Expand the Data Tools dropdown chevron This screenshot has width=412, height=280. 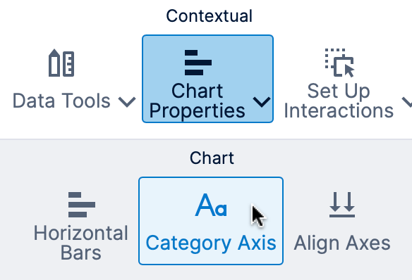[x=127, y=102]
